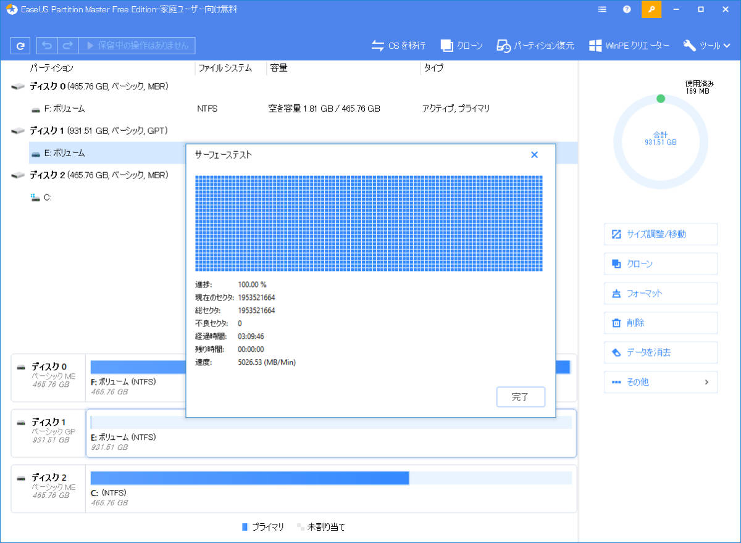Click the undo arrow icon
The image size is (741, 543).
pos(47,46)
